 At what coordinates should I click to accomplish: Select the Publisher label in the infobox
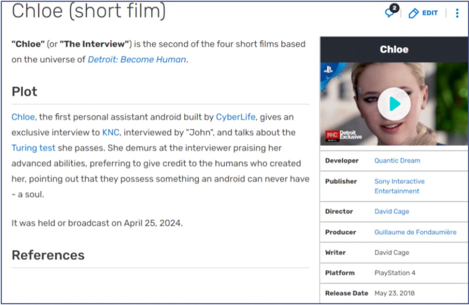(x=341, y=182)
